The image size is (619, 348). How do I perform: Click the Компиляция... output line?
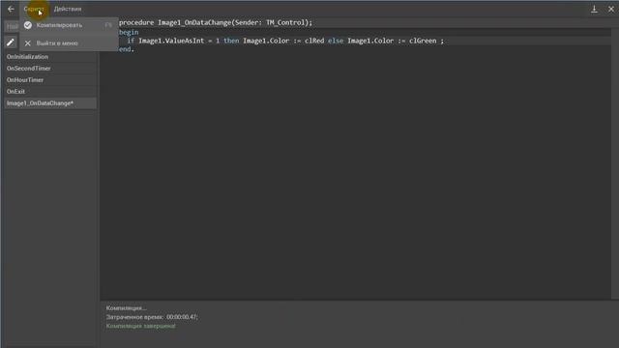[126, 307]
